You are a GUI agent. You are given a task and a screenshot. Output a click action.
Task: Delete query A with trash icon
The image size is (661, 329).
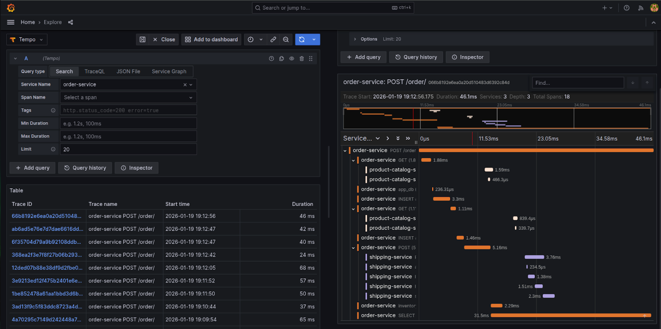[301, 59]
